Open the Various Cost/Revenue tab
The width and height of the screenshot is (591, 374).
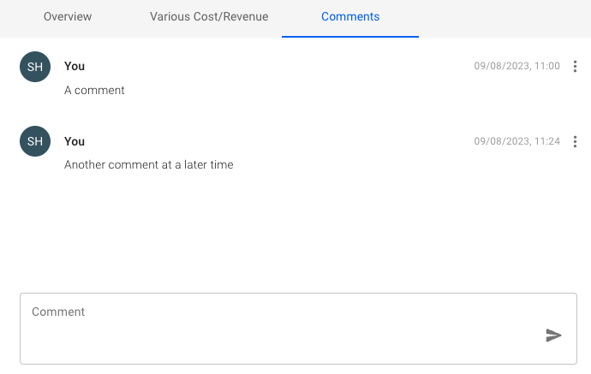click(x=209, y=17)
